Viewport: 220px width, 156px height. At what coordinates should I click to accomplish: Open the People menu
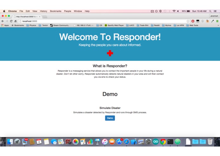pyautogui.click(x=67, y=11)
